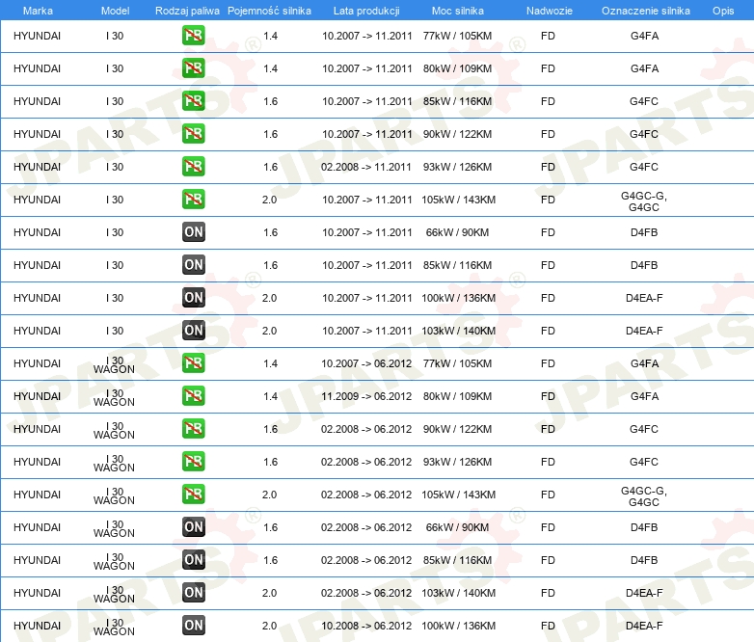The height and width of the screenshot is (642, 754).
Task: Click the ON diesel icon for I 30 66kW/90KM
Action: (193, 231)
